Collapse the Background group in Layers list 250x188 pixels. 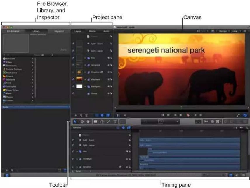click(x=85, y=86)
